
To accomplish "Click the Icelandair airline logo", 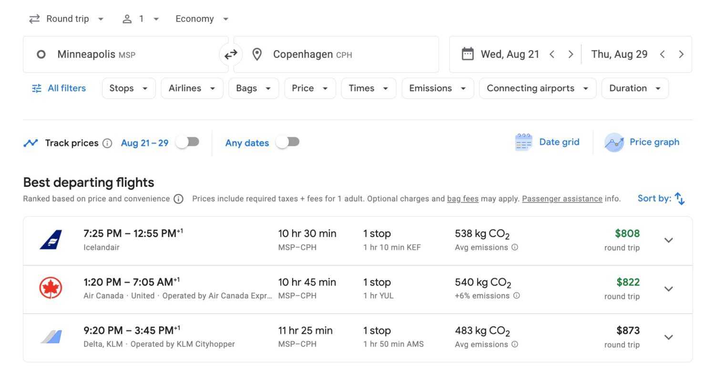I will coord(51,240).
